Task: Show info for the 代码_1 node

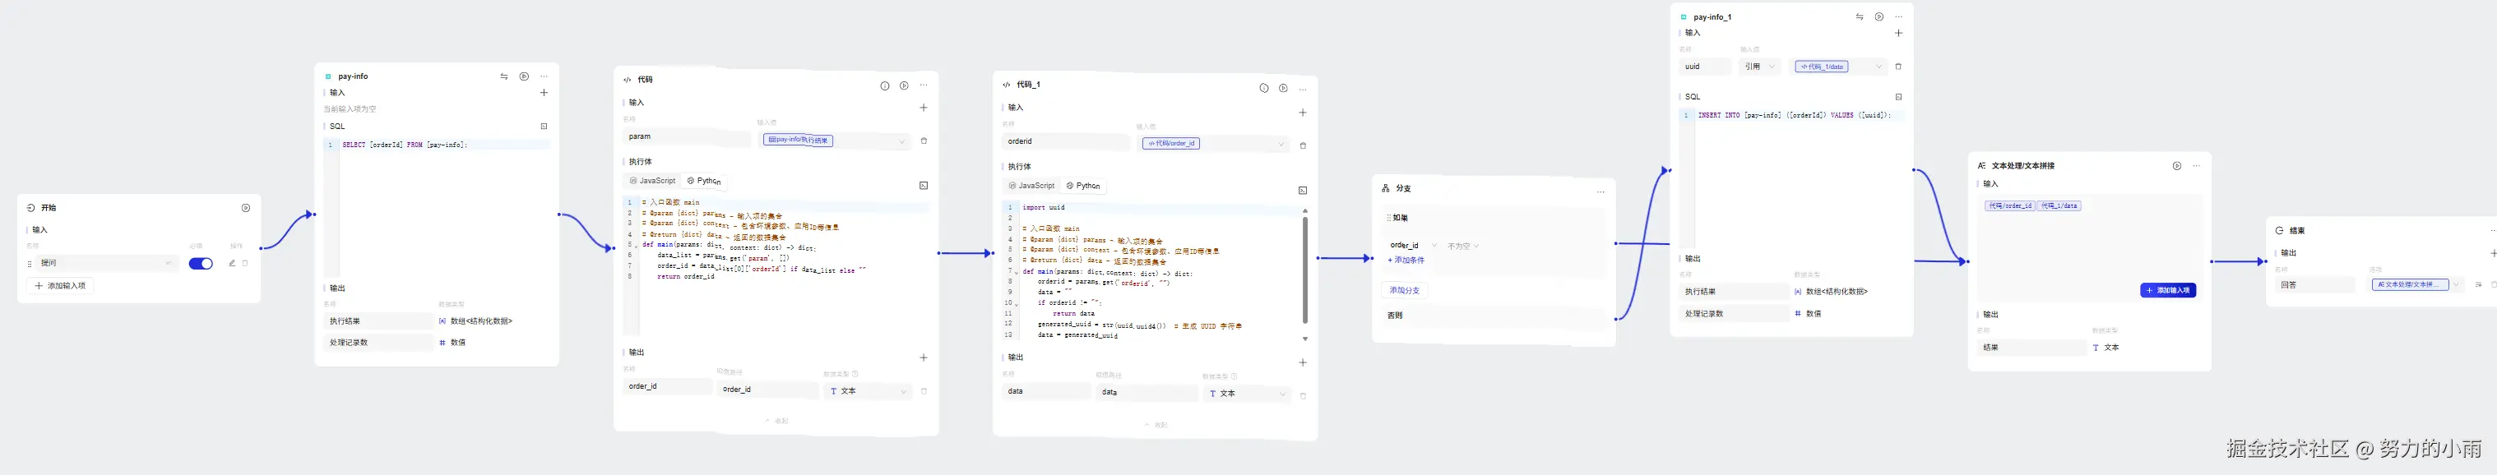Action: (1264, 88)
